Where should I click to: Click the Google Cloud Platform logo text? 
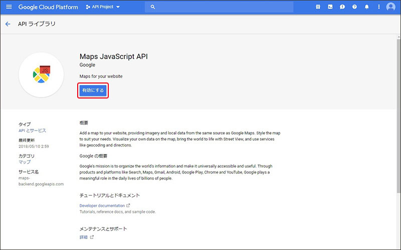tap(48, 7)
